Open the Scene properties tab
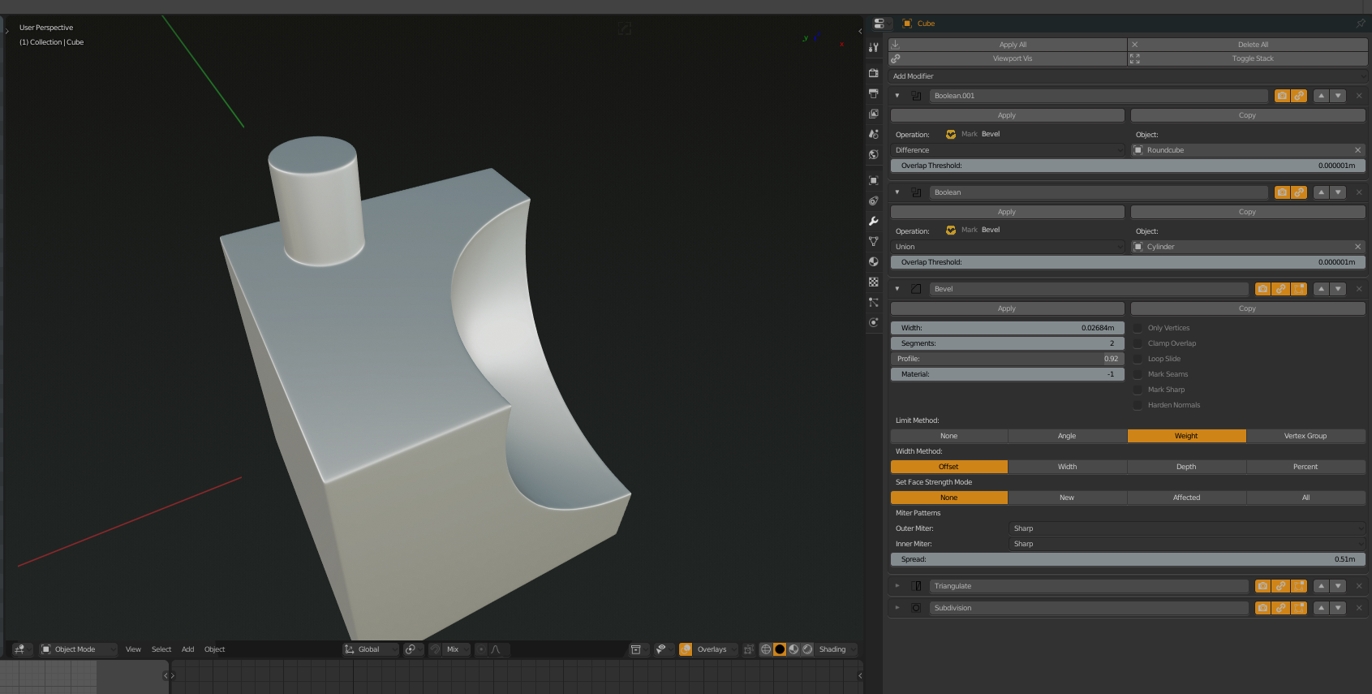This screenshot has height=694, width=1372. point(874,134)
